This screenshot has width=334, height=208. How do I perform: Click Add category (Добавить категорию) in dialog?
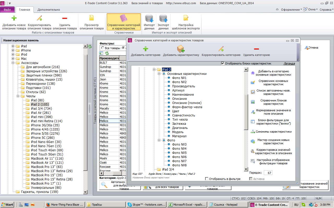[146, 49]
